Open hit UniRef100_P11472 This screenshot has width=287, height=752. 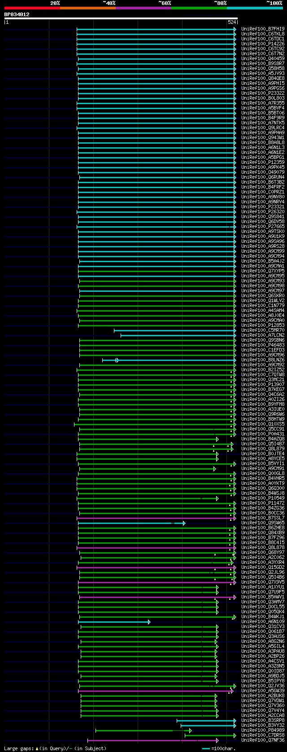click(x=263, y=503)
